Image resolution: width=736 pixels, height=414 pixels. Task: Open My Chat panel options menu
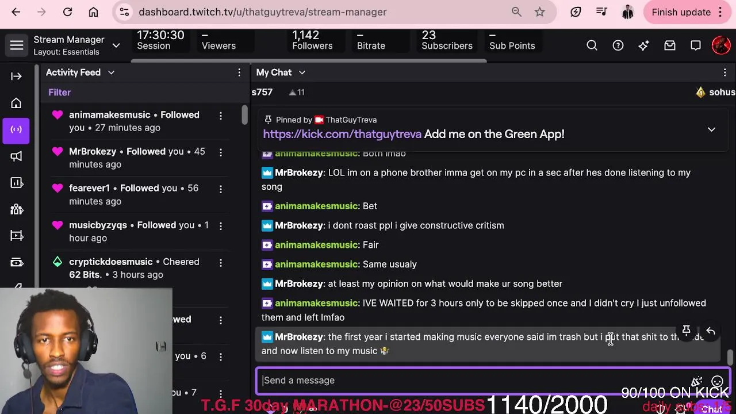(724, 72)
